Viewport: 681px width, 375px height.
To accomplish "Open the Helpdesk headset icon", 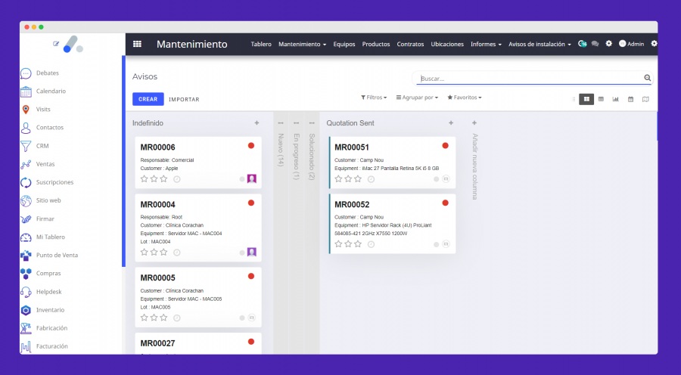I will coord(26,292).
